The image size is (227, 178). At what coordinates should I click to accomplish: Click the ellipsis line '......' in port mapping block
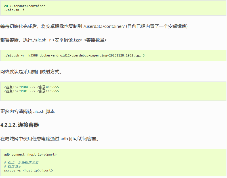10,96
